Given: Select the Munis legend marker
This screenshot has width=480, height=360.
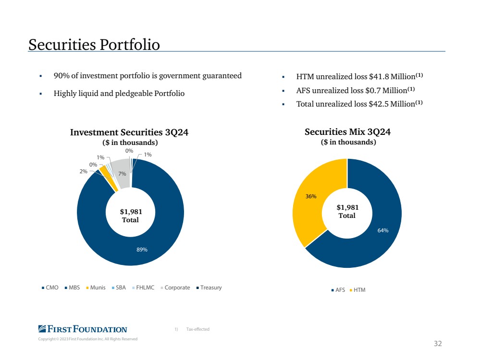Looking at the screenshot, I should 87,288.
